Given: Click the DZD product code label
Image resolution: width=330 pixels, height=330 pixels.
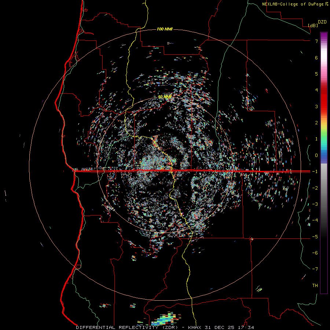Looking at the screenshot, I should coord(322,22).
